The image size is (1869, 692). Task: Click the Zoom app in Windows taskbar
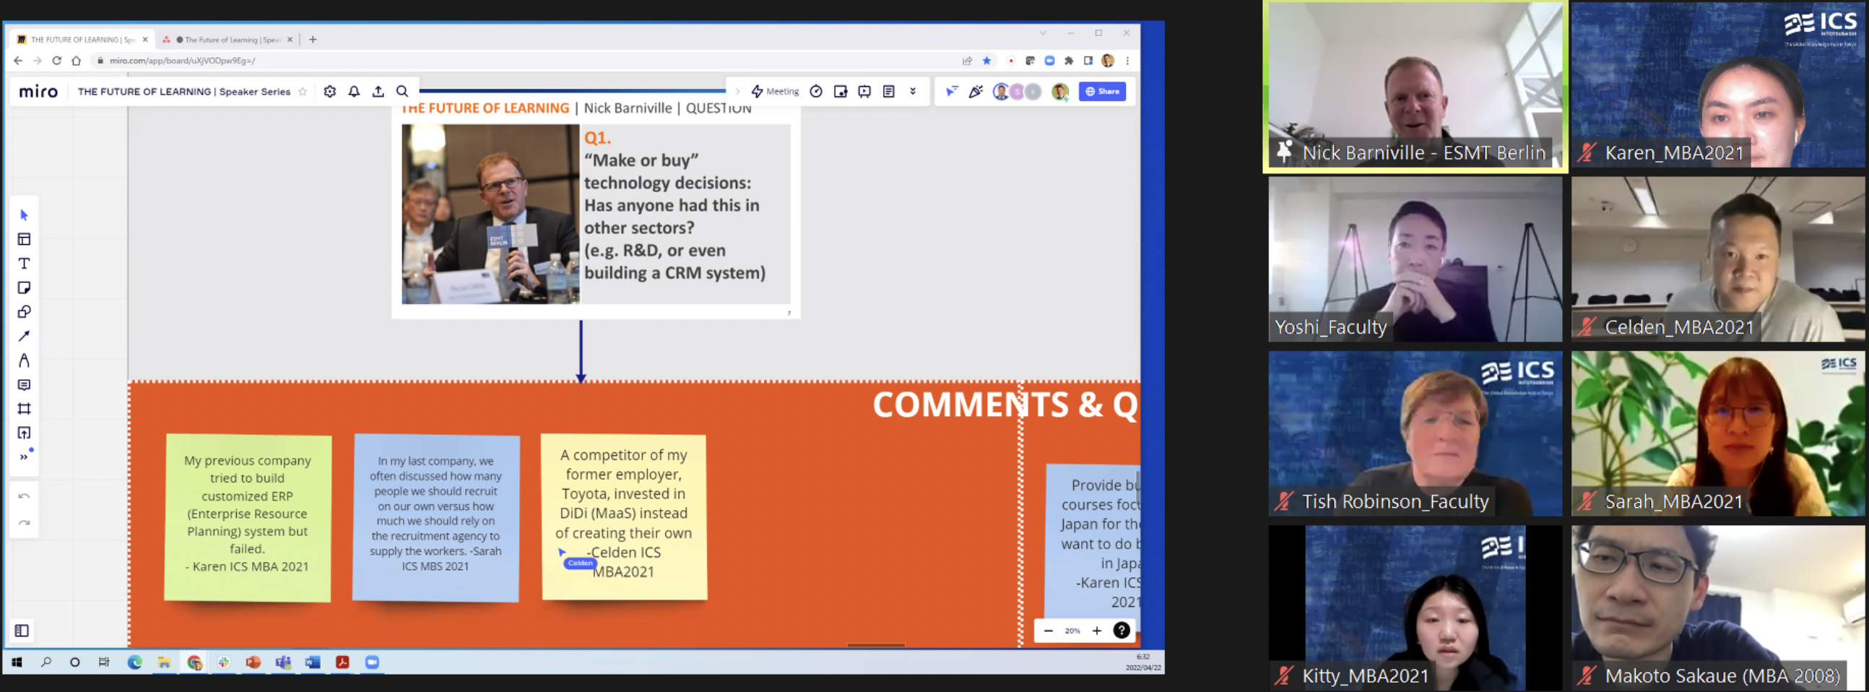click(372, 662)
